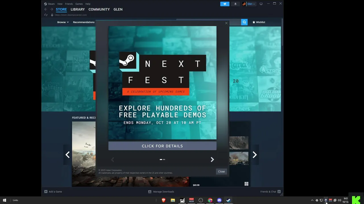This screenshot has width=364, height=204.
Task: Open the Friends menu
Action: 69,4
